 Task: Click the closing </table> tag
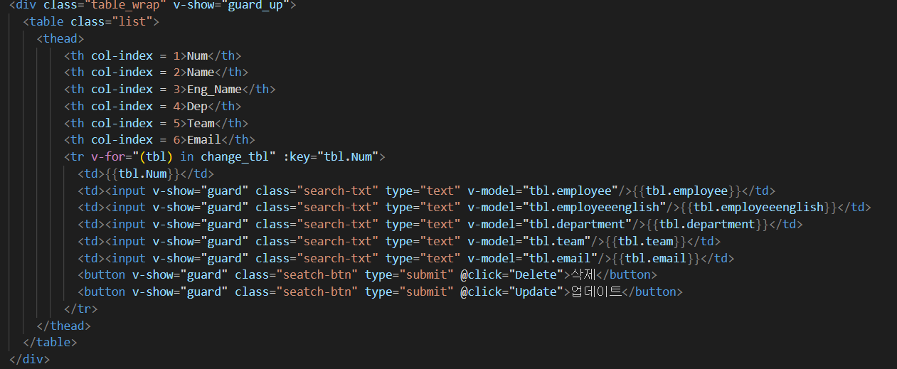click(x=50, y=343)
